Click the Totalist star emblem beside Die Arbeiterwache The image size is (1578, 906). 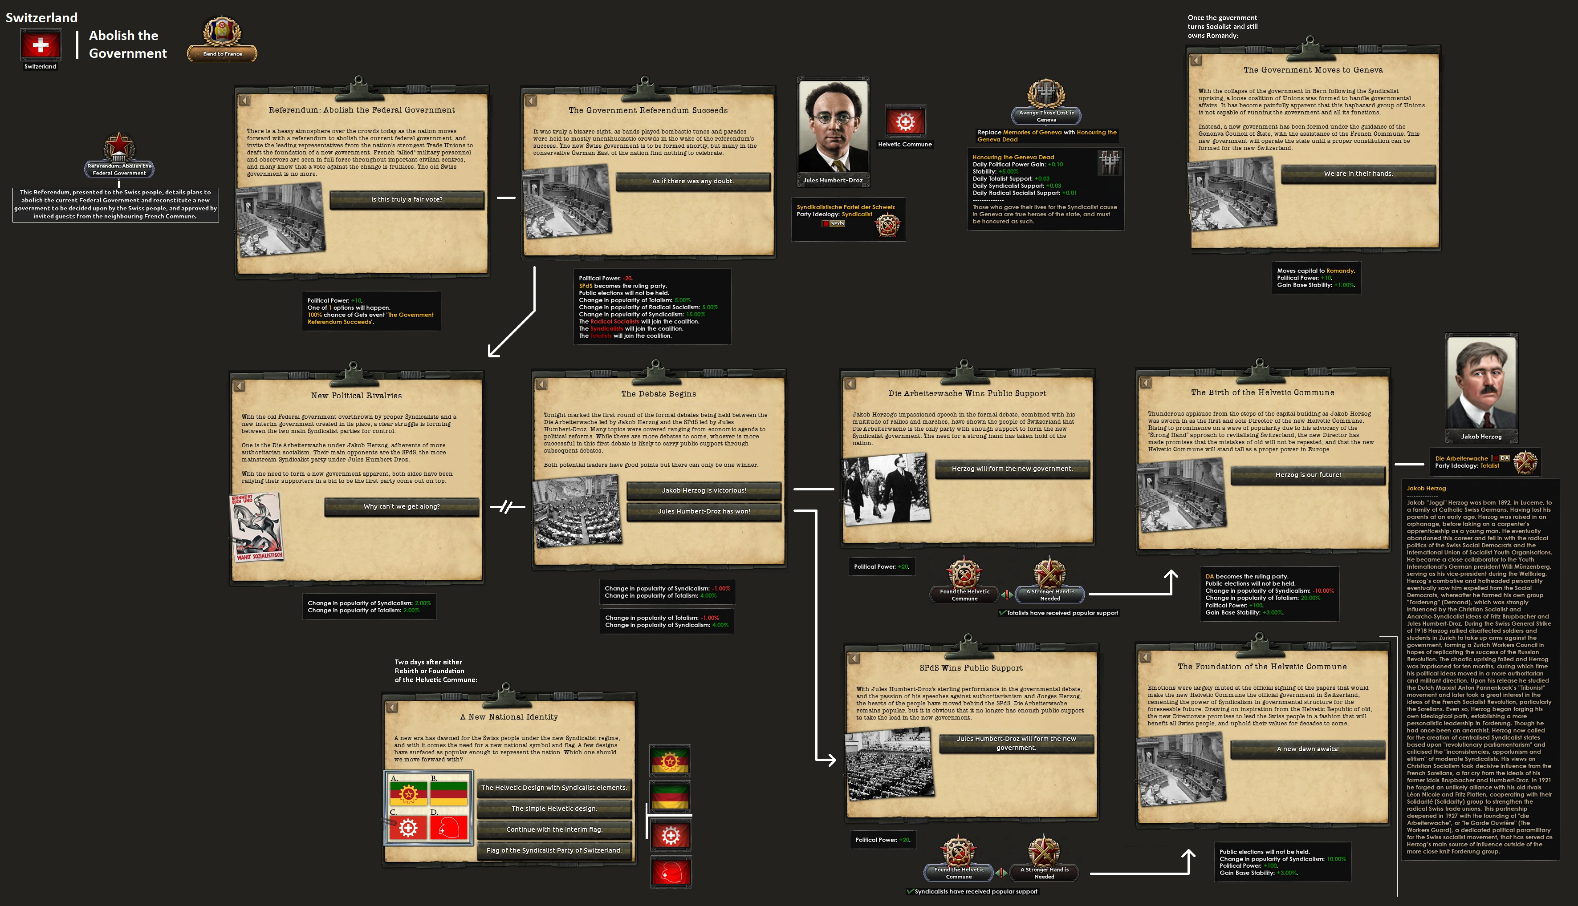click(1525, 462)
